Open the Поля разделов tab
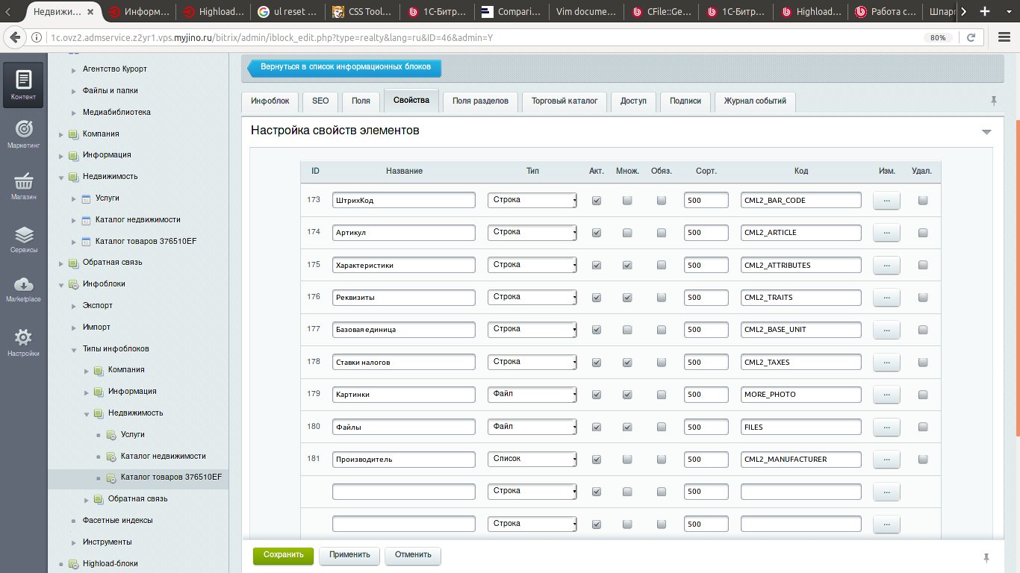Viewport: 1020px width, 573px height. pyautogui.click(x=480, y=101)
